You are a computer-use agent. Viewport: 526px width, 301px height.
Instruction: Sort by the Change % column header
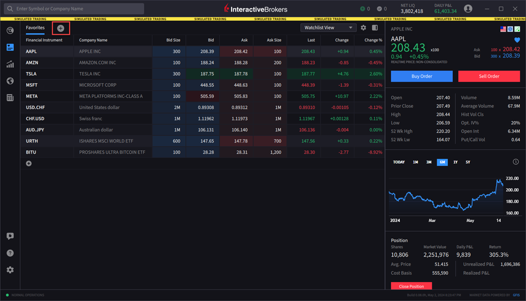pos(373,40)
